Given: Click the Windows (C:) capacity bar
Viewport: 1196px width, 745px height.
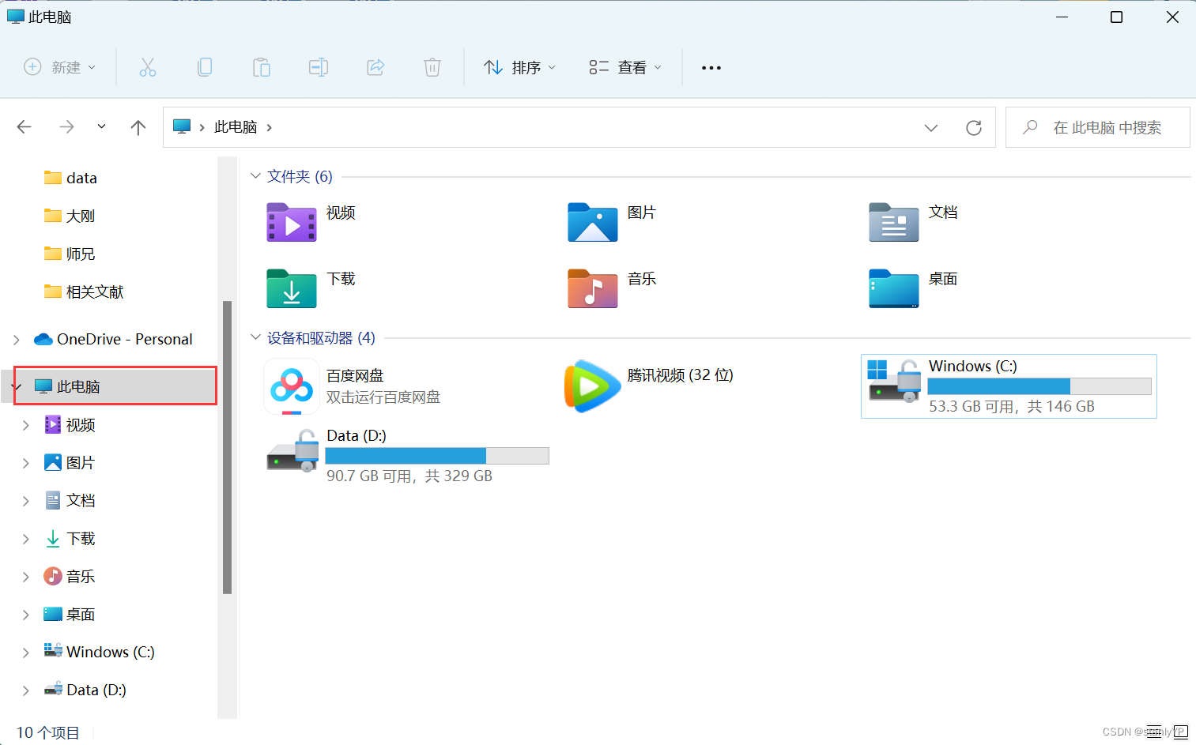Looking at the screenshot, I should click(x=1039, y=386).
